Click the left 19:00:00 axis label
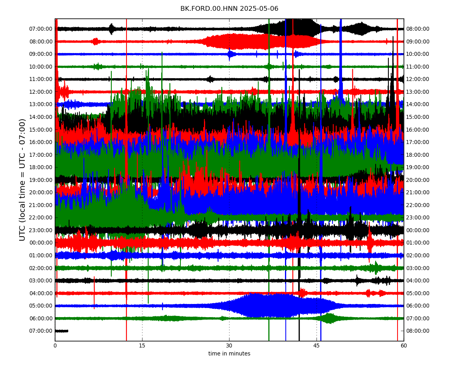Screen dimensions: 459x379 click(x=41, y=180)
